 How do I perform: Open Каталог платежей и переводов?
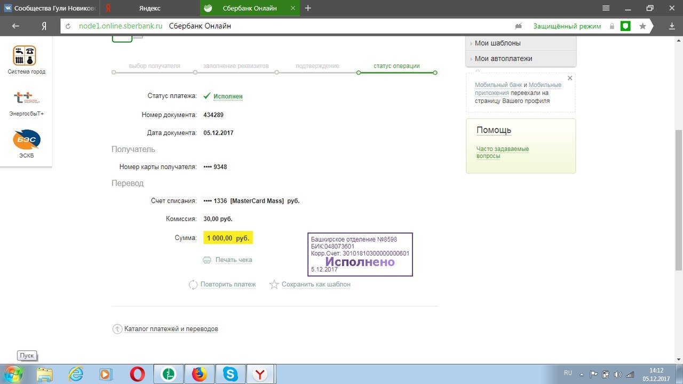tap(171, 329)
